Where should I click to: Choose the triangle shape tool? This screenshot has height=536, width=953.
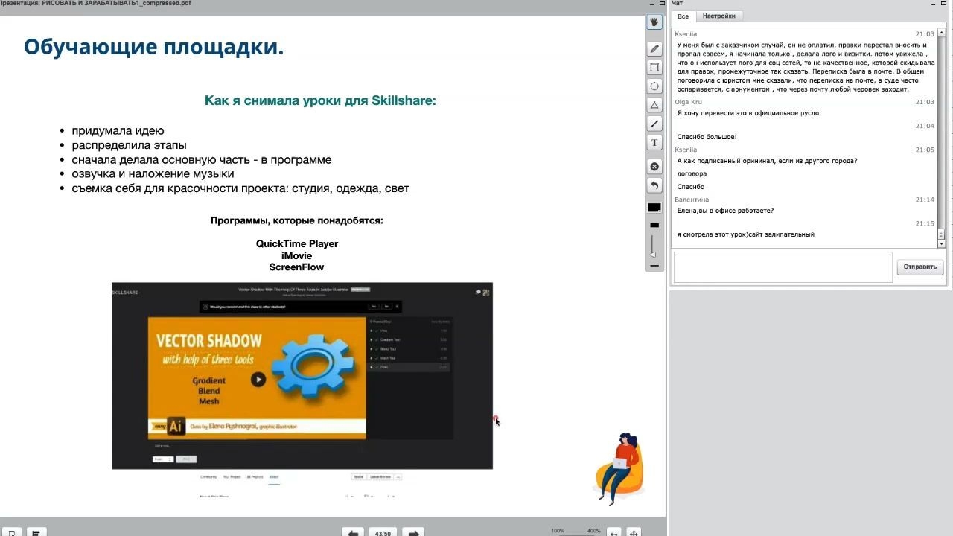(654, 105)
